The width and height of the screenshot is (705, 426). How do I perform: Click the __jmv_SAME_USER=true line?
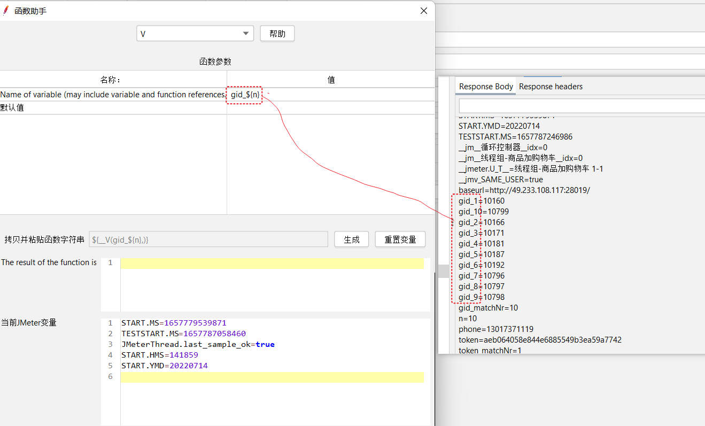(501, 180)
